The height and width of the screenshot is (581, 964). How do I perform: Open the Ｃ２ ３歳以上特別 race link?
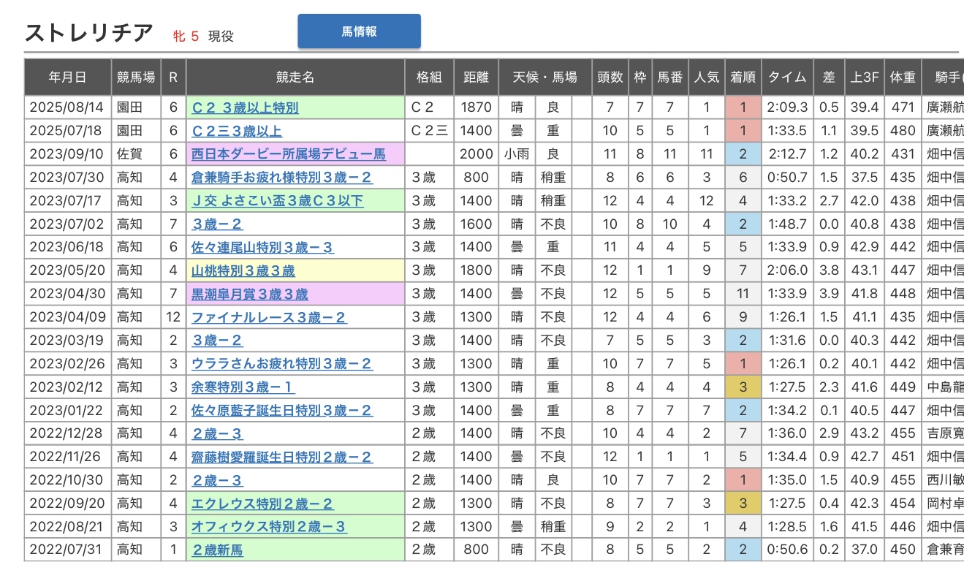pyautogui.click(x=245, y=108)
